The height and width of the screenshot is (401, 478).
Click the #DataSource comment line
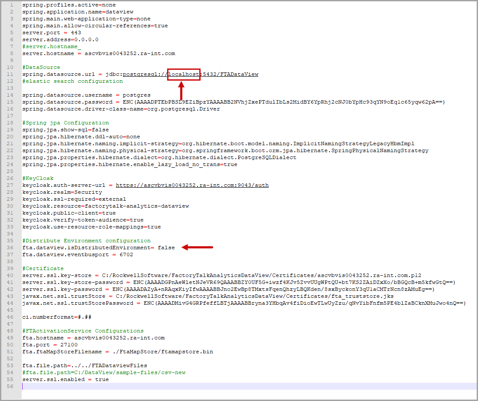pyautogui.click(x=41, y=67)
